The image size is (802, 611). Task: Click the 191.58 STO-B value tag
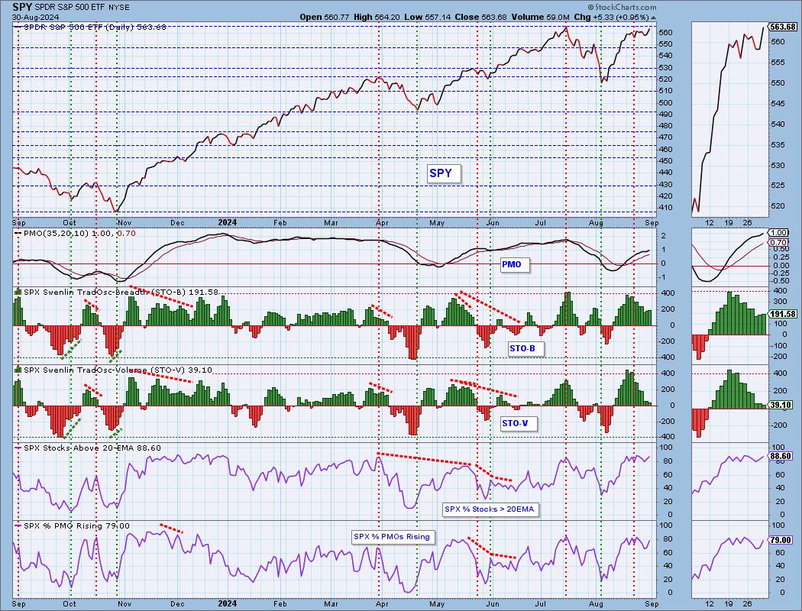coord(783,315)
